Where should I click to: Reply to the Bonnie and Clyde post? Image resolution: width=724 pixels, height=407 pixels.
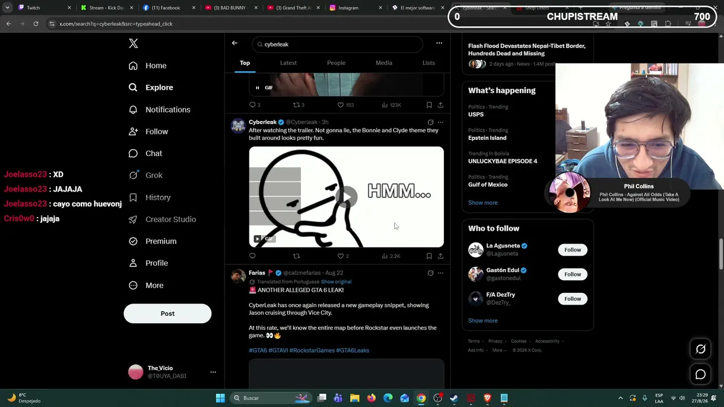pyautogui.click(x=252, y=256)
